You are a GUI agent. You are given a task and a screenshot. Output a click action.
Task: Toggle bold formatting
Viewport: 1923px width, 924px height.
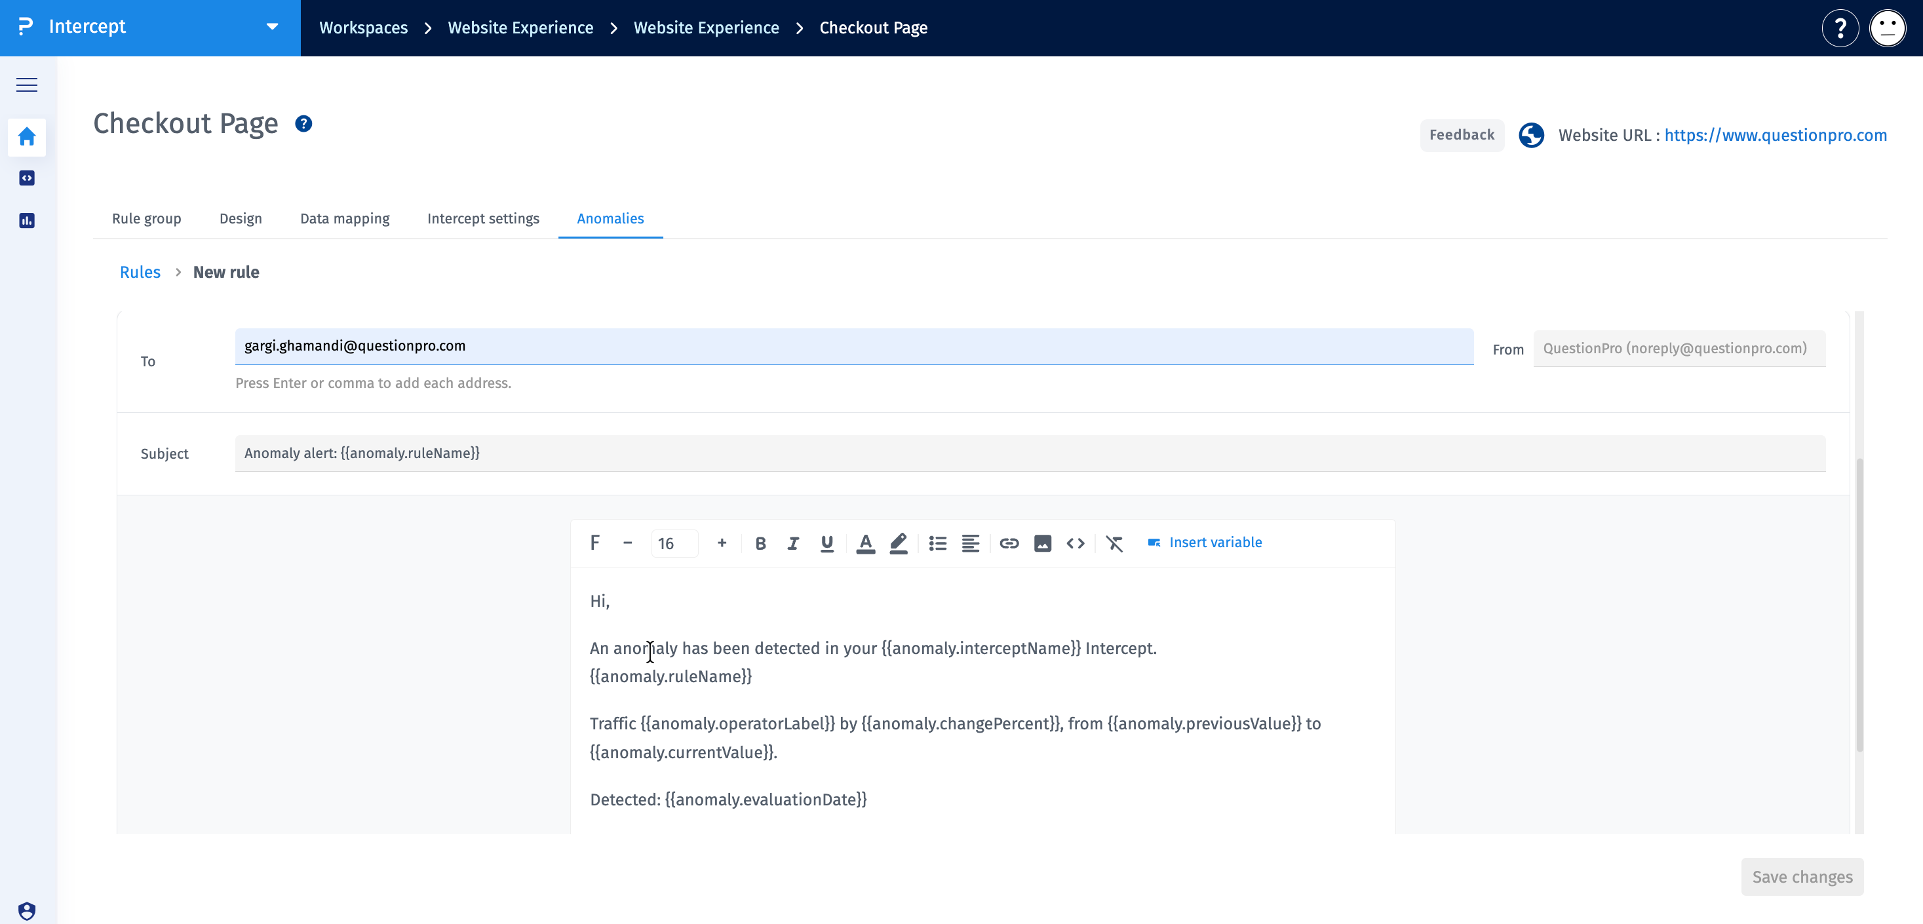pos(760,543)
